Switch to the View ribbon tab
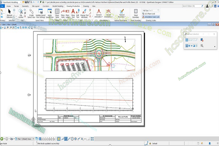Screen dimensions: 219x146 click(94, 6)
